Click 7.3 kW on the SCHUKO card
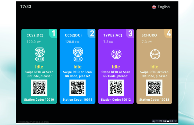This screenshot has height=125, width=194. (147, 42)
